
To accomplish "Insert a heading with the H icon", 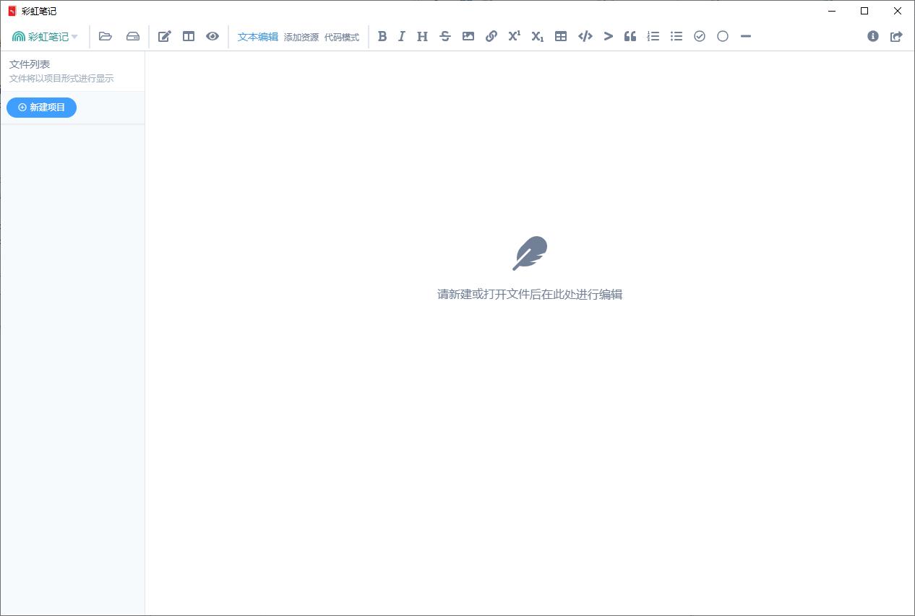I will pyautogui.click(x=422, y=36).
